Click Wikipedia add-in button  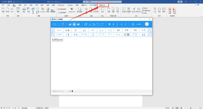pos(72,10)
